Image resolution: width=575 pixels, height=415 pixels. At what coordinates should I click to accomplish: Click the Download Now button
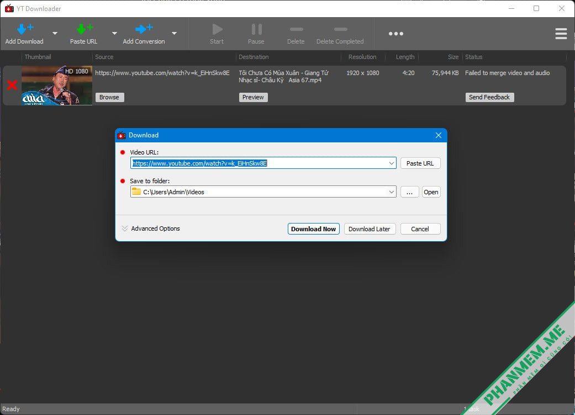(x=314, y=229)
